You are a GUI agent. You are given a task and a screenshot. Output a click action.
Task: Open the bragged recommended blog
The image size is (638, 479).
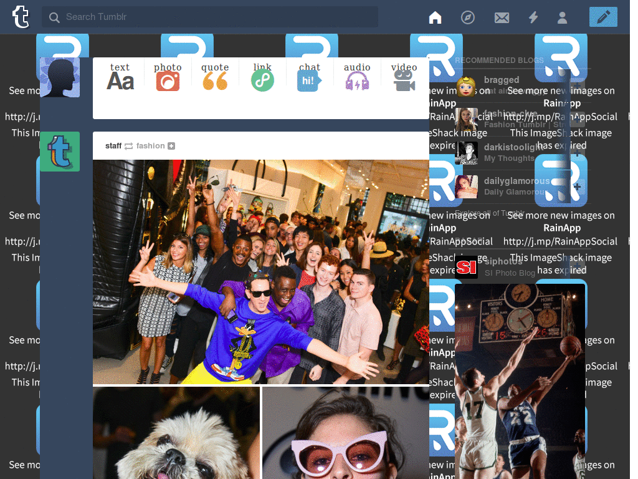coord(502,80)
